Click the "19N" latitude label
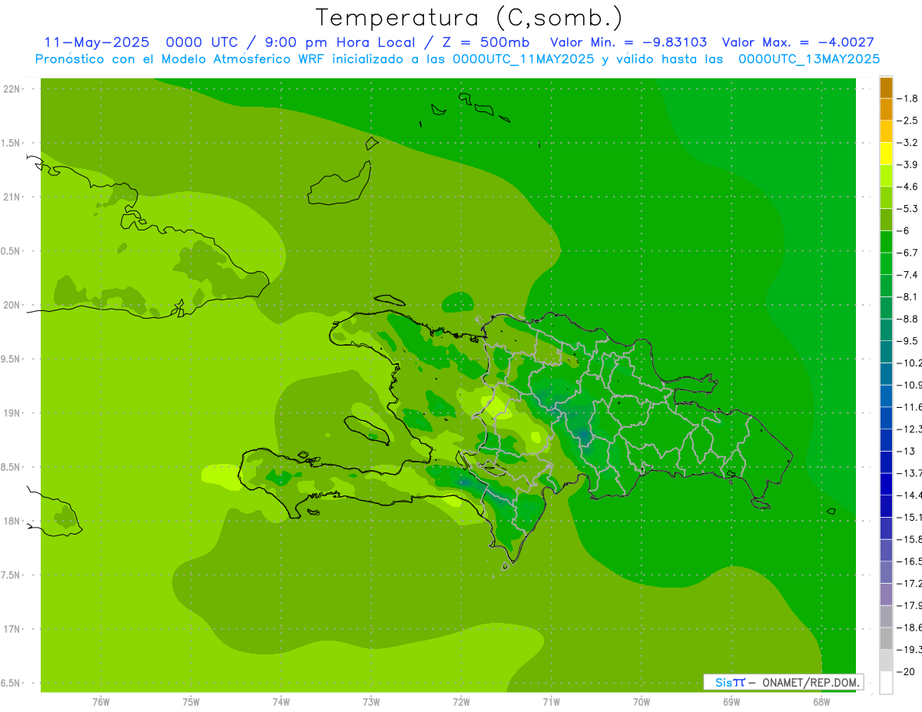The image size is (922, 712). pyautogui.click(x=12, y=413)
